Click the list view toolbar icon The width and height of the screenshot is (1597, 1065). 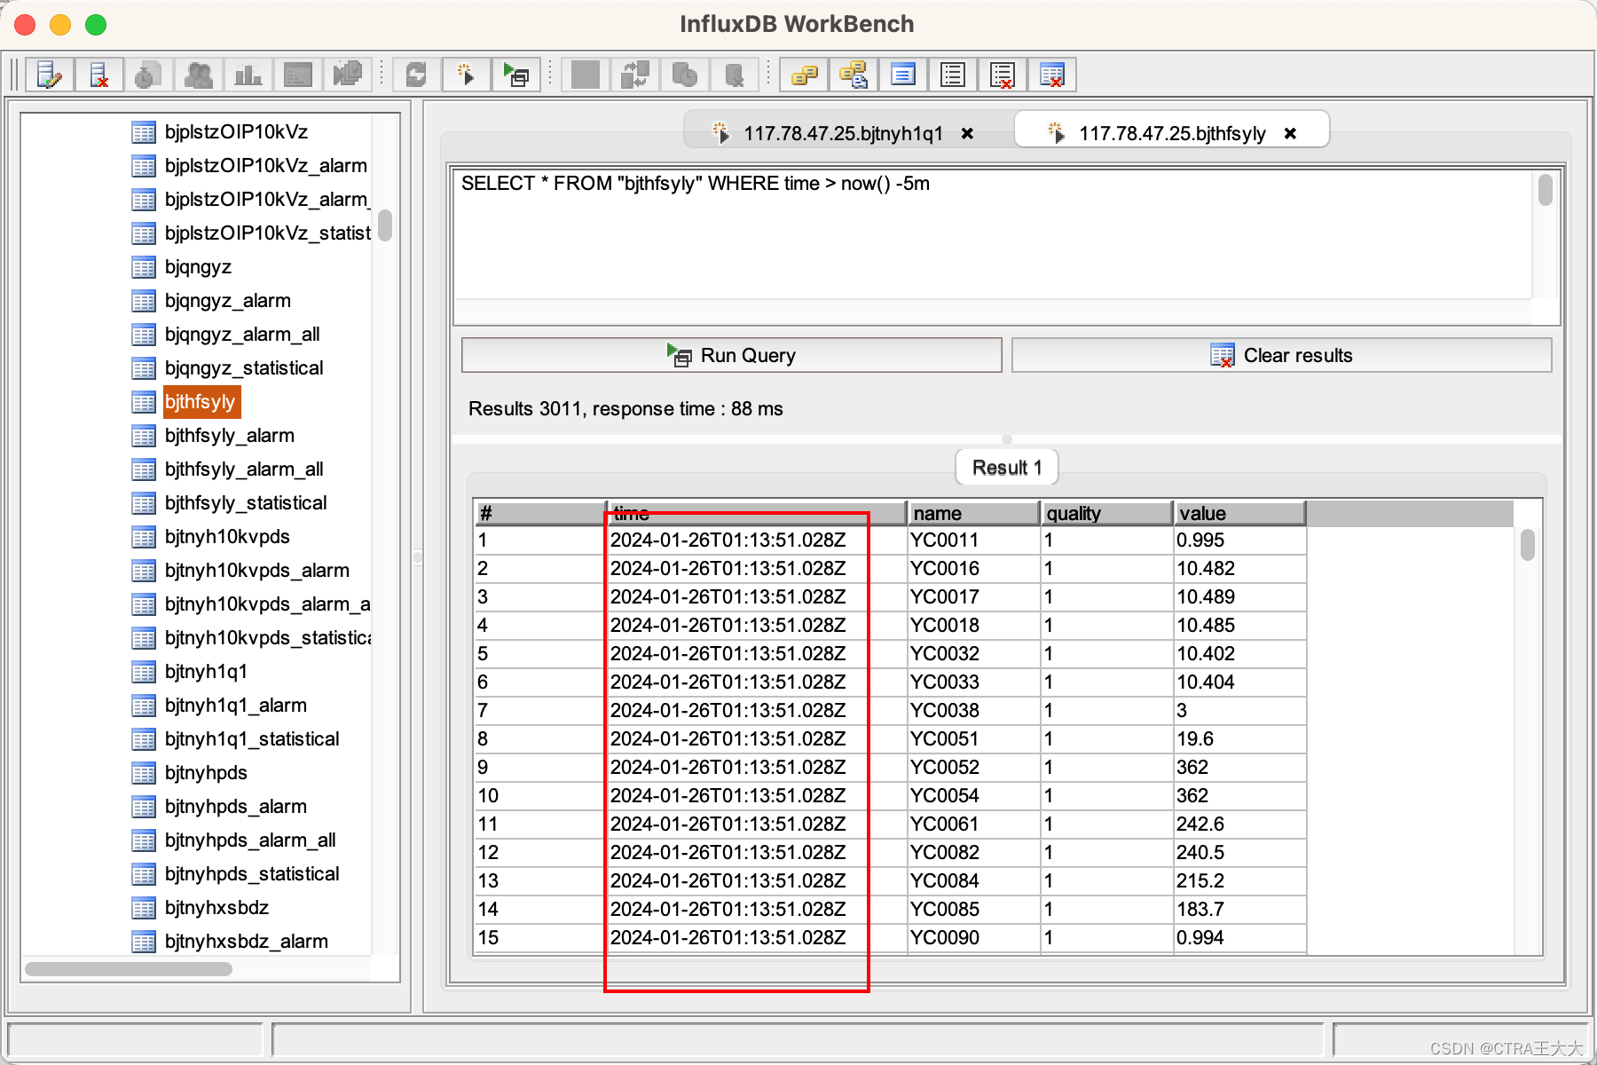tap(953, 75)
